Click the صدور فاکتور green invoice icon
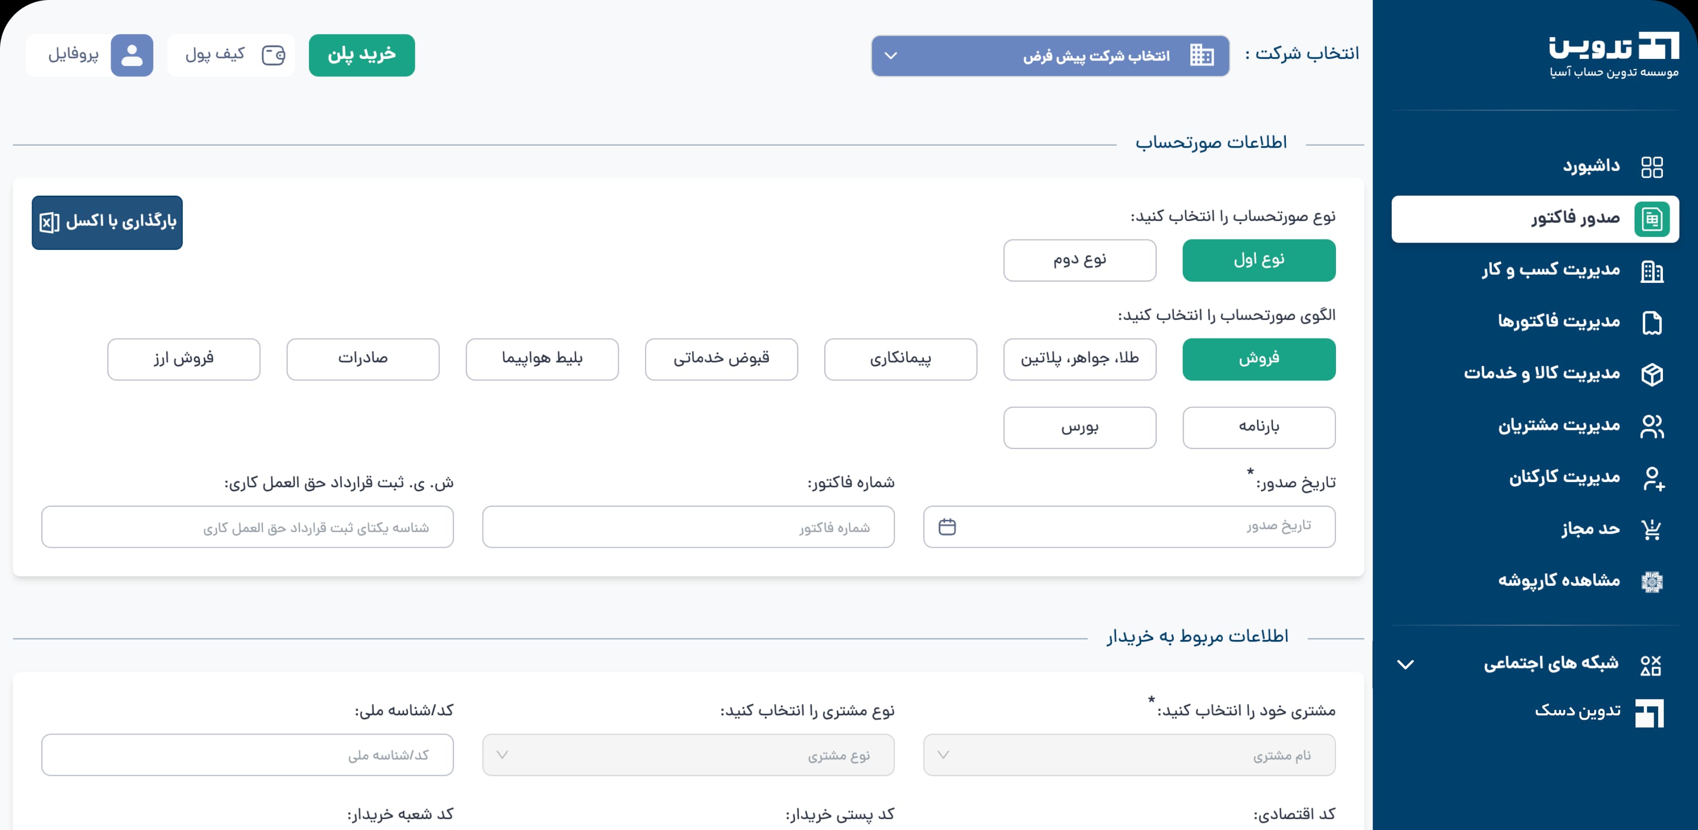 tap(1651, 219)
